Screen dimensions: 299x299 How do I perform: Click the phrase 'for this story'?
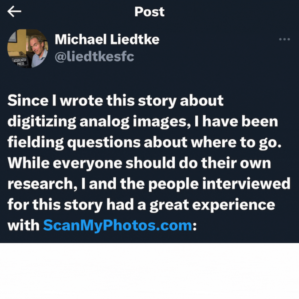click(x=55, y=205)
